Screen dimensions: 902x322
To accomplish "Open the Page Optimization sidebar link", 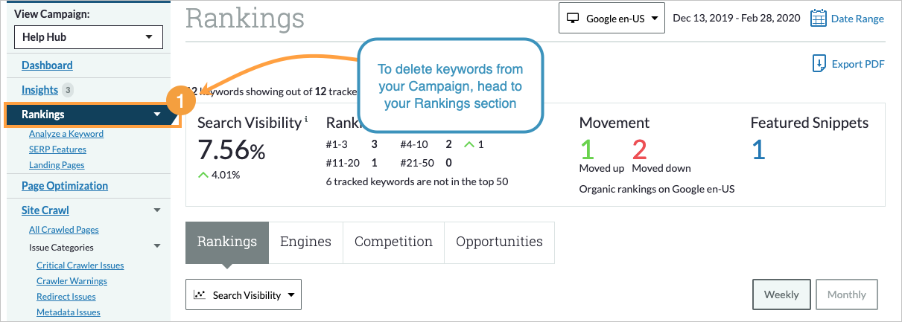I will point(65,186).
